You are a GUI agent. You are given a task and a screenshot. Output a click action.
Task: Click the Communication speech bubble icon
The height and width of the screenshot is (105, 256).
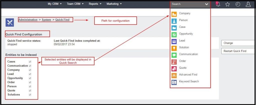(174, 55)
